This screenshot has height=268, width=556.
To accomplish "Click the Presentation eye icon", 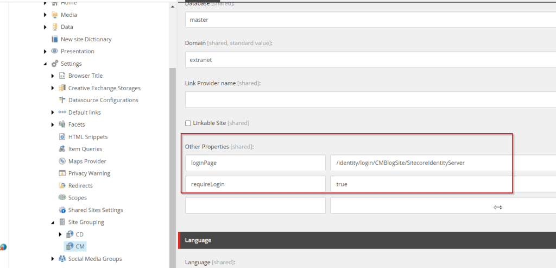I will [x=54, y=51].
